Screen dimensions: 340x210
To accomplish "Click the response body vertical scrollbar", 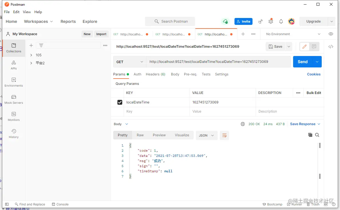I will (x=320, y=161).
